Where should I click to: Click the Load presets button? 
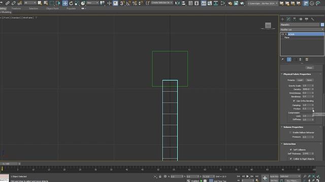[x=300, y=80]
